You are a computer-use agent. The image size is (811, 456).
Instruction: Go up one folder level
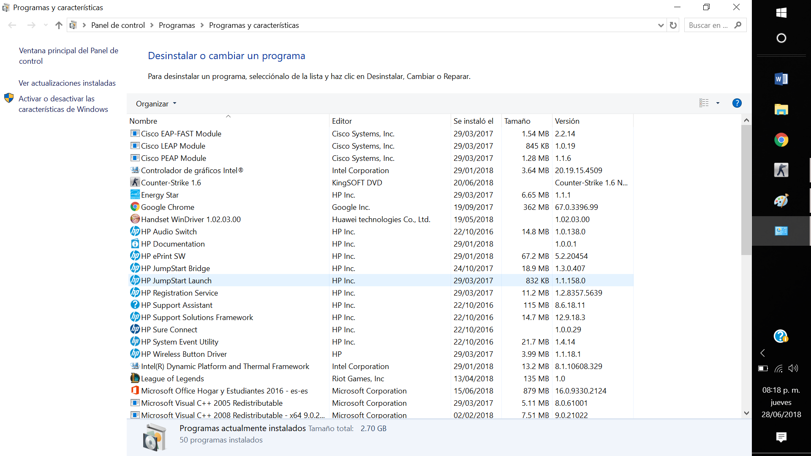point(59,25)
